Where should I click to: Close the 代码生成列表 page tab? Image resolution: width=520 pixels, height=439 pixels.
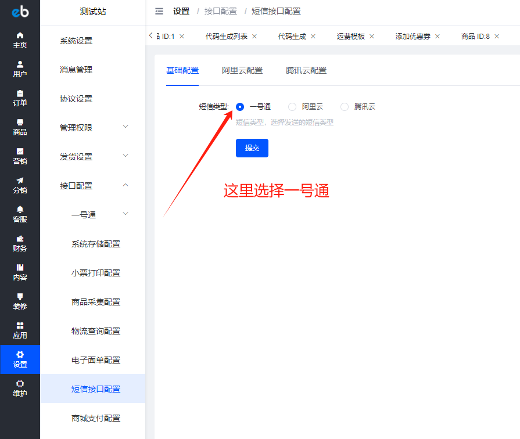(x=254, y=36)
